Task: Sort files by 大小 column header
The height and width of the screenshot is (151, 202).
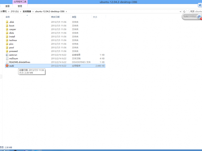Action: click(95, 16)
